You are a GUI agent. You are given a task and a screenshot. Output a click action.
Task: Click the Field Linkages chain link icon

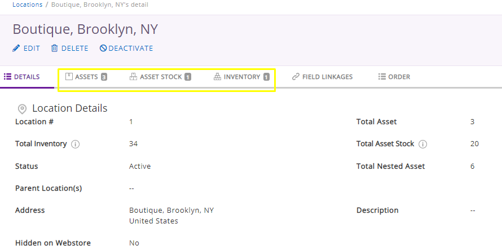point(296,77)
